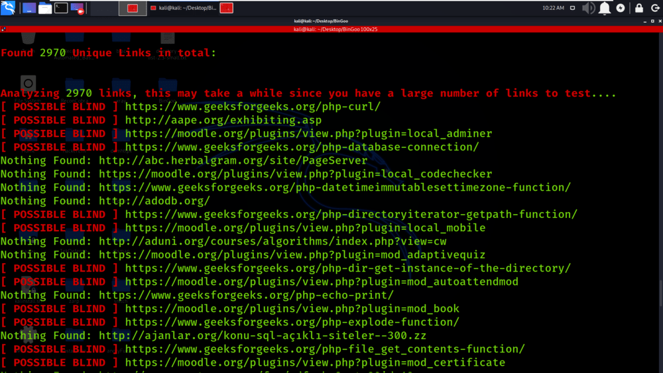Click the moodle plugin=mod_adaptivequiz URL
This screenshot has width=663, height=373.
[292, 254]
